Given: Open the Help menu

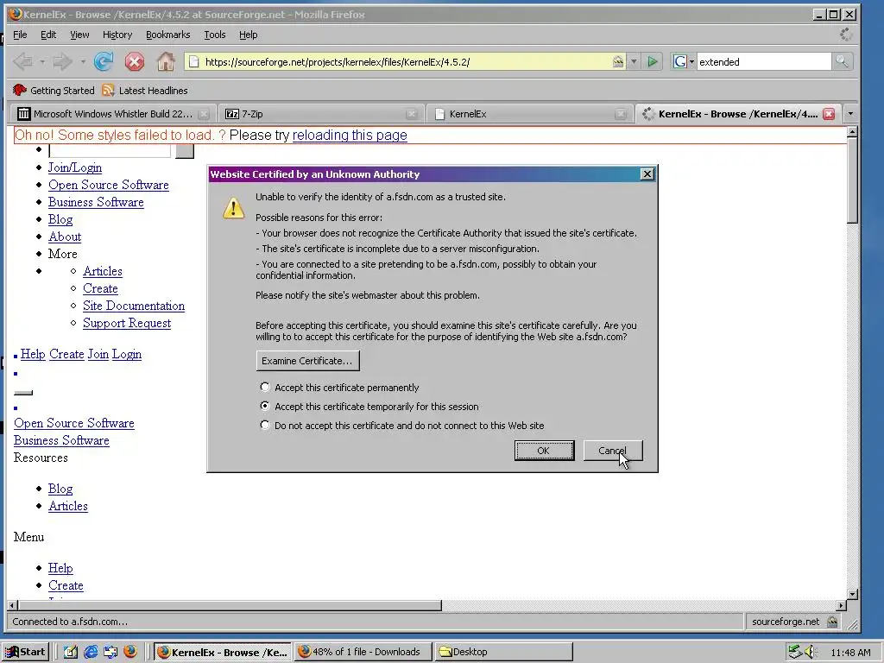Looking at the screenshot, I should (248, 35).
